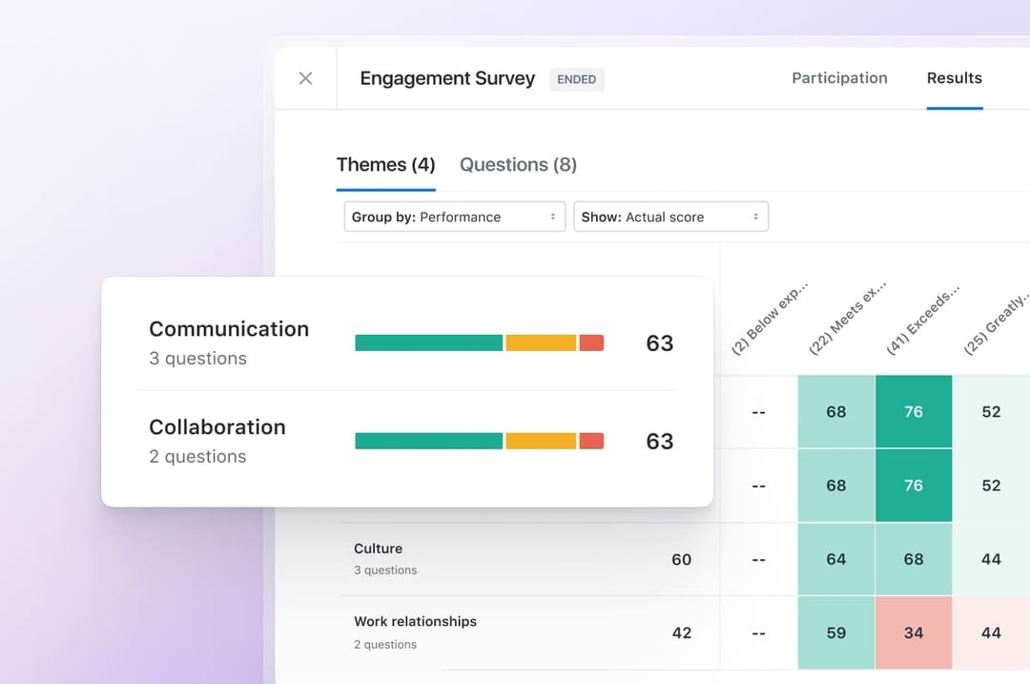Switch to the Participation tab

click(x=839, y=78)
